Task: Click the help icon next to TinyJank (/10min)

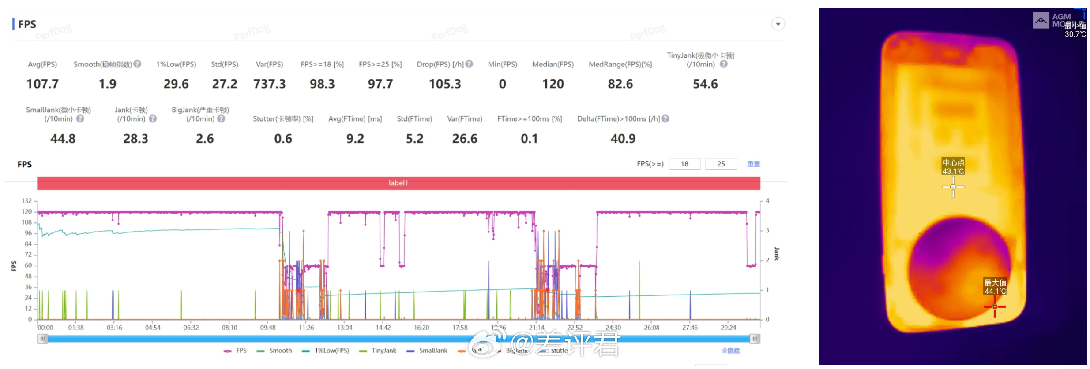Action: click(x=724, y=64)
